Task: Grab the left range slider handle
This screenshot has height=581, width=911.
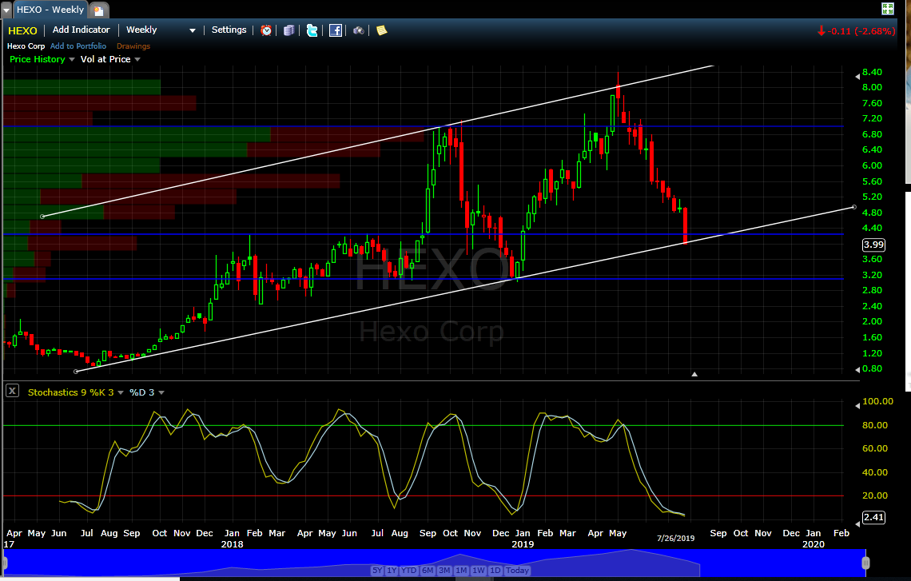Action: click(4, 563)
